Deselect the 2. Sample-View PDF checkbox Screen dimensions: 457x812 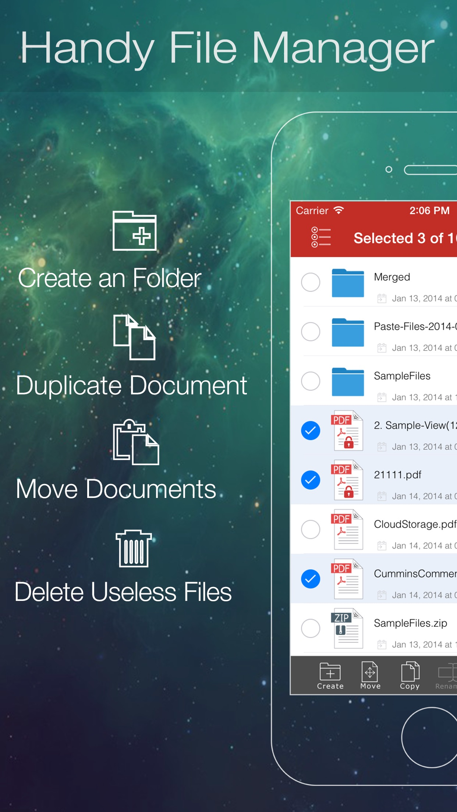coord(311,431)
